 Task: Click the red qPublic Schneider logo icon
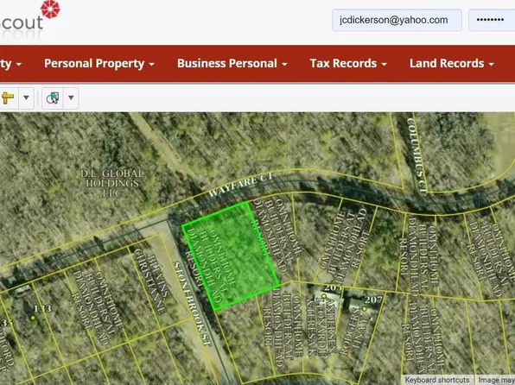coord(50,9)
